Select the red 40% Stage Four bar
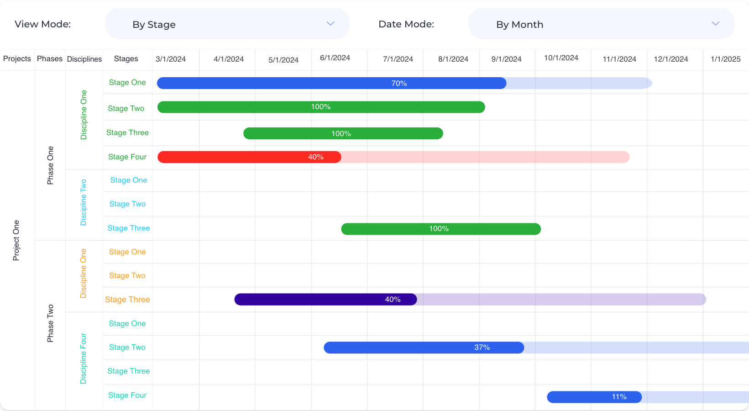The width and height of the screenshot is (749, 411). 249,157
